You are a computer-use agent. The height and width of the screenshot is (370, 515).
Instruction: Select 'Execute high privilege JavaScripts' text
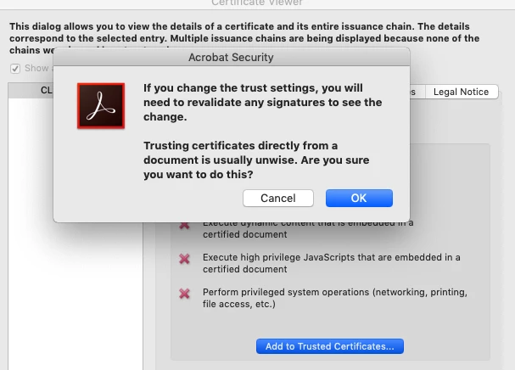[332, 263]
